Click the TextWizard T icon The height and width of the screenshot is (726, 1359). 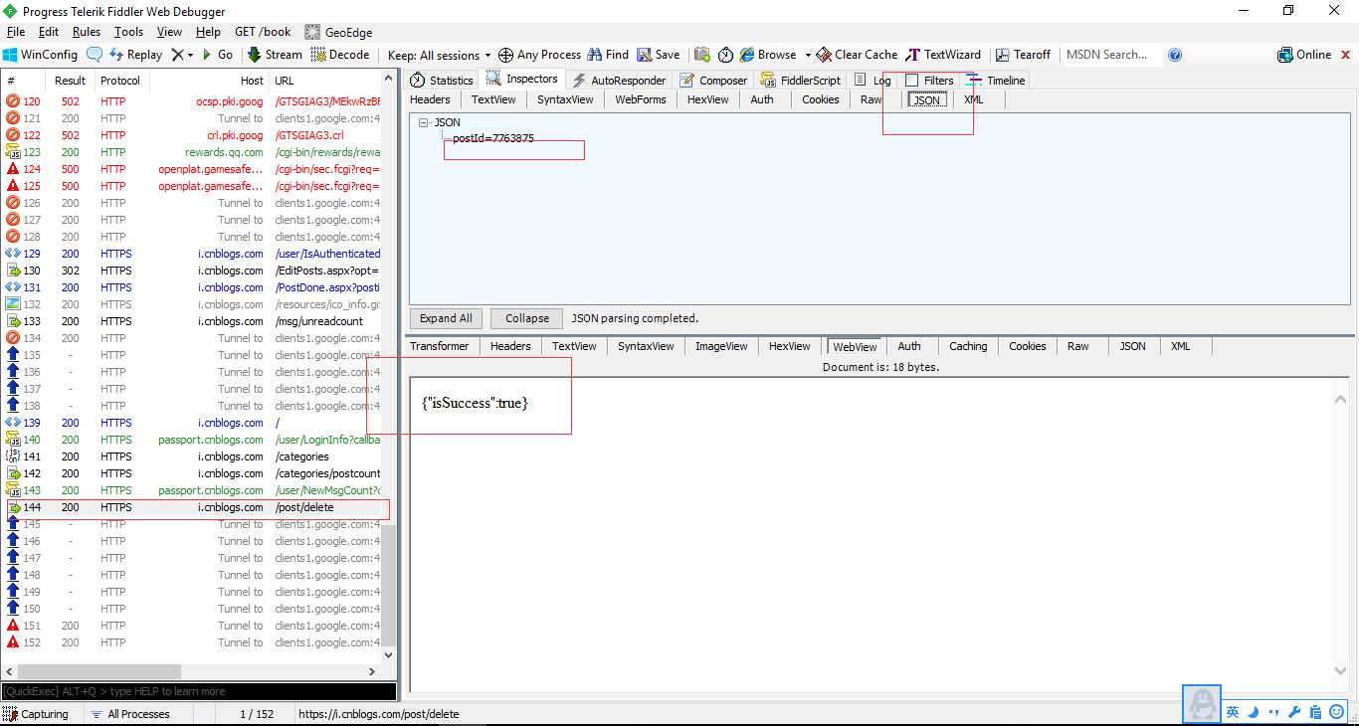912,55
